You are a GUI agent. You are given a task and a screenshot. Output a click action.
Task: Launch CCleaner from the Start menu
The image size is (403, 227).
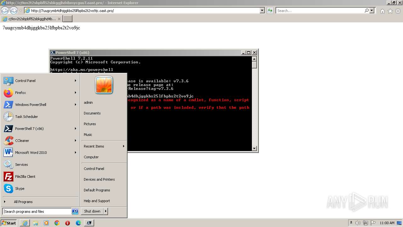pyautogui.click(x=40, y=141)
